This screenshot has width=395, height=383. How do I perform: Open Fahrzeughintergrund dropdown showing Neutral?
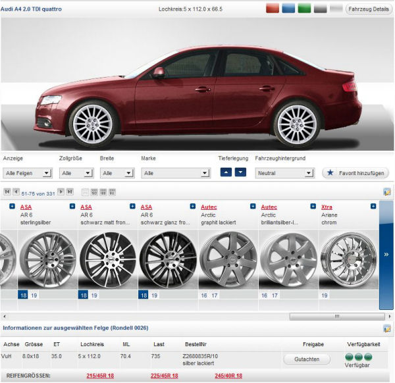[284, 173]
